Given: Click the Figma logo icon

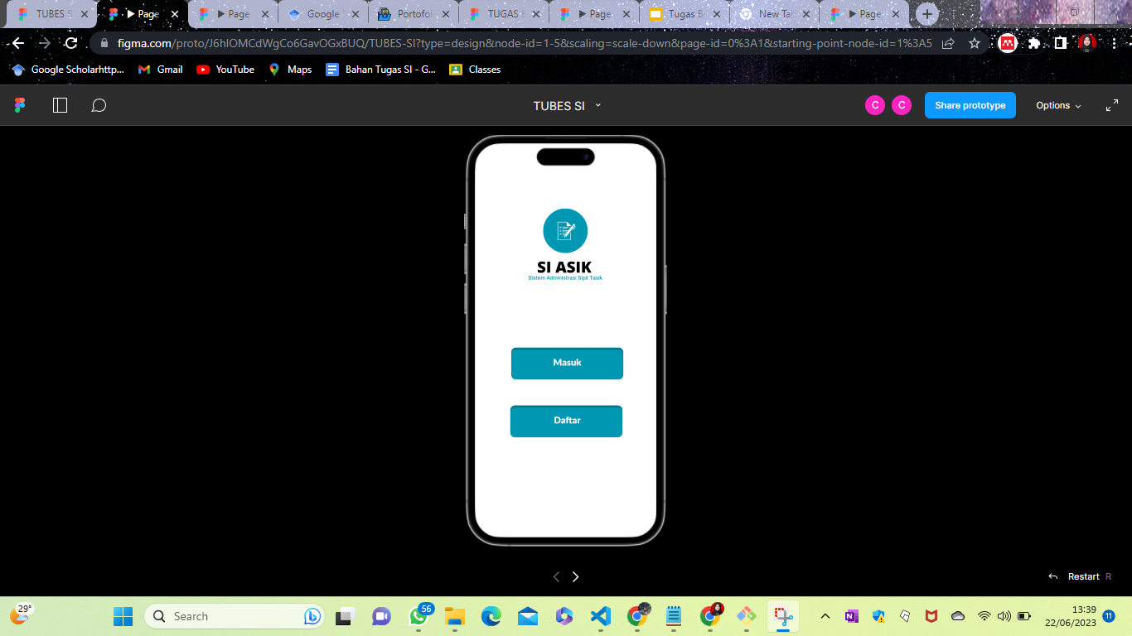Looking at the screenshot, I should pos(19,105).
